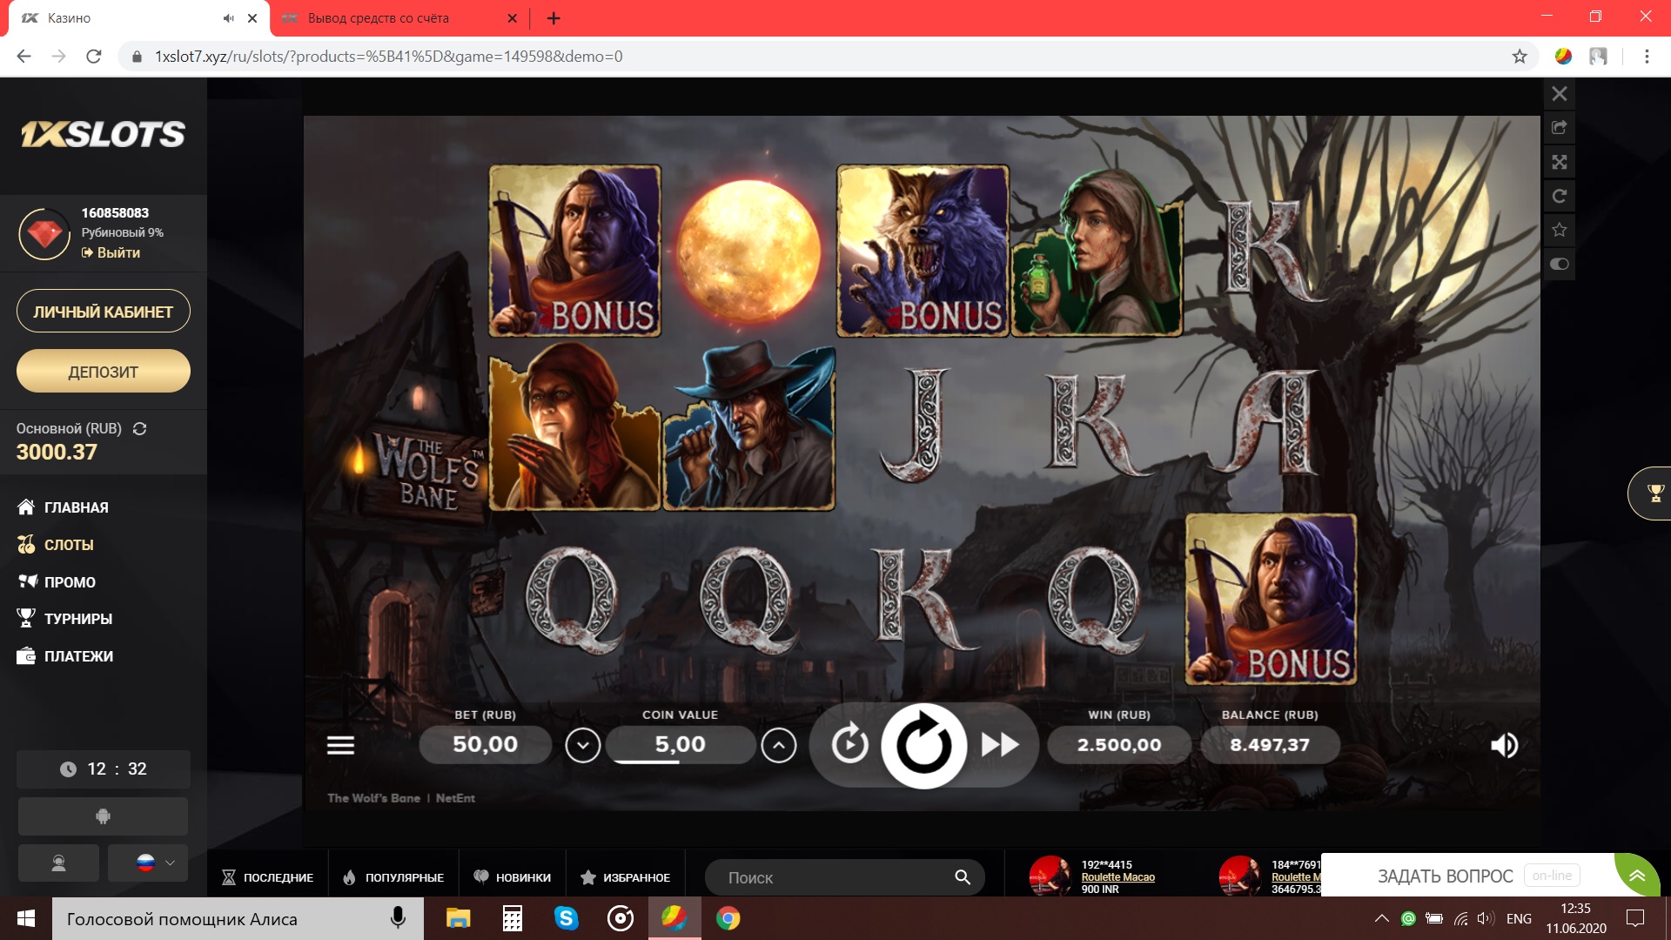Screen dimensions: 1671x940
Task: Go to СЛОТЫ in the sidebar
Action: click(68, 545)
